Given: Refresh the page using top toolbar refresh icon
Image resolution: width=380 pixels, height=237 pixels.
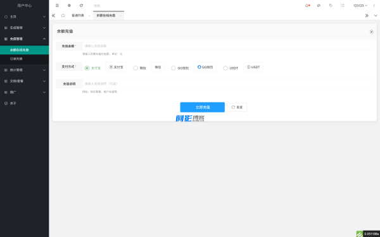Looking at the screenshot, I should tap(81, 5).
